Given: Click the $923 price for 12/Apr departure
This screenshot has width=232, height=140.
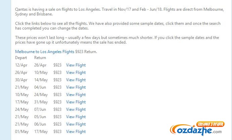Looking at the screenshot, I should 57,65.
